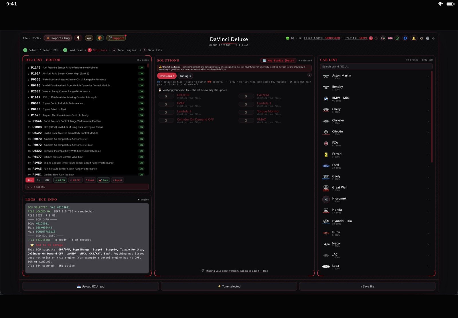
Task: Expand the Chrysler brand entry
Action: 375,121
